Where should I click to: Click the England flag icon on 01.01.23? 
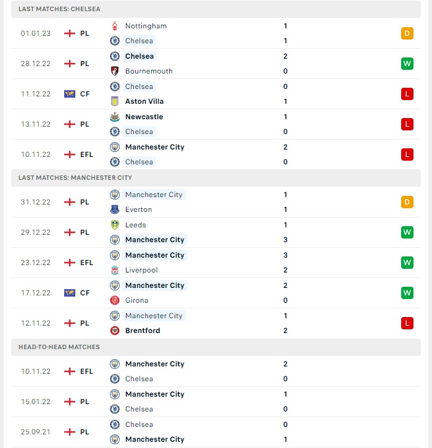70,33
